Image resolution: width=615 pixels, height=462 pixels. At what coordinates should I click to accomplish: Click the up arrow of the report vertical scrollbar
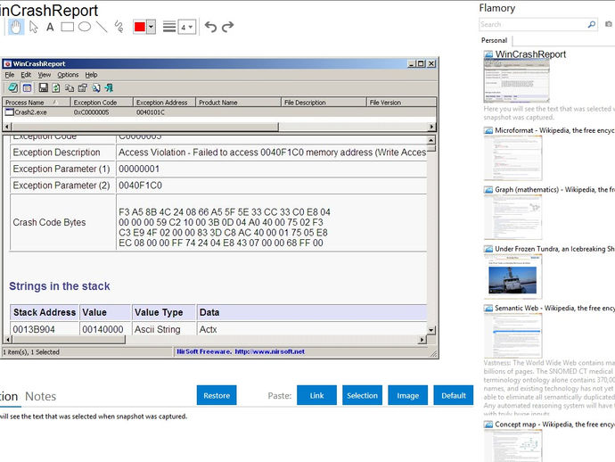pyautogui.click(x=430, y=140)
